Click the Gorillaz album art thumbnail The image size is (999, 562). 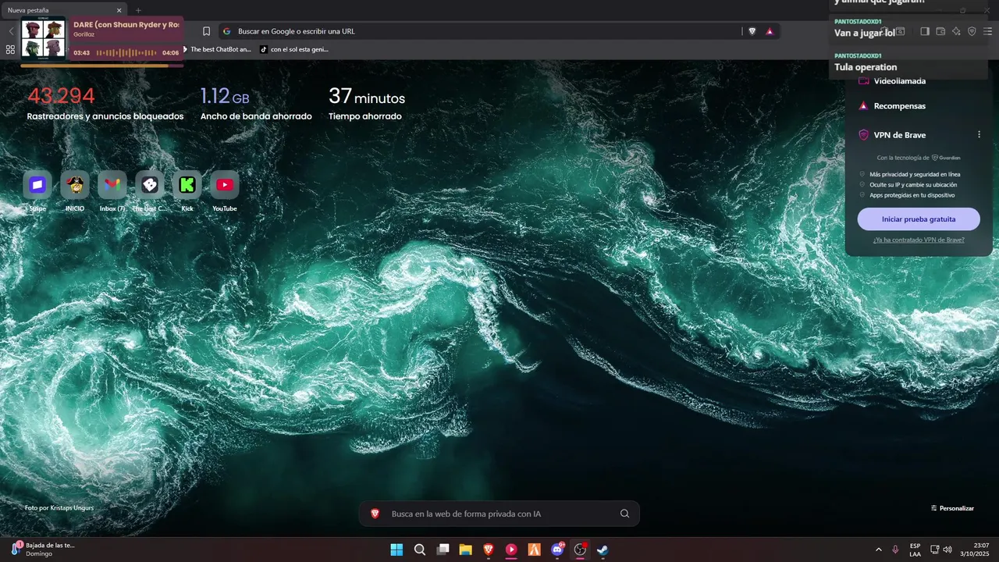click(43, 39)
